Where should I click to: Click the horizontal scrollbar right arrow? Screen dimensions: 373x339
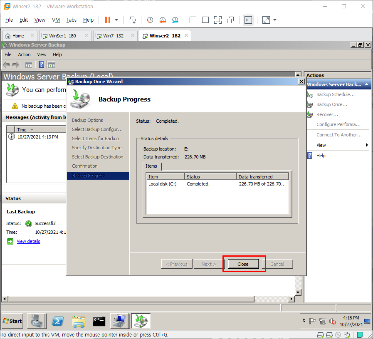[291, 299]
